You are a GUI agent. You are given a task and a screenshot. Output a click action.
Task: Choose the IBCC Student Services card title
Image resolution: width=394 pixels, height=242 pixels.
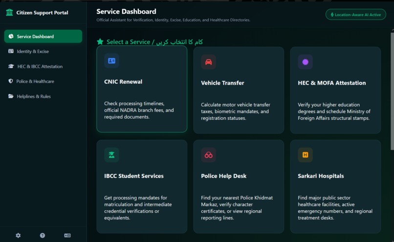pos(133,176)
